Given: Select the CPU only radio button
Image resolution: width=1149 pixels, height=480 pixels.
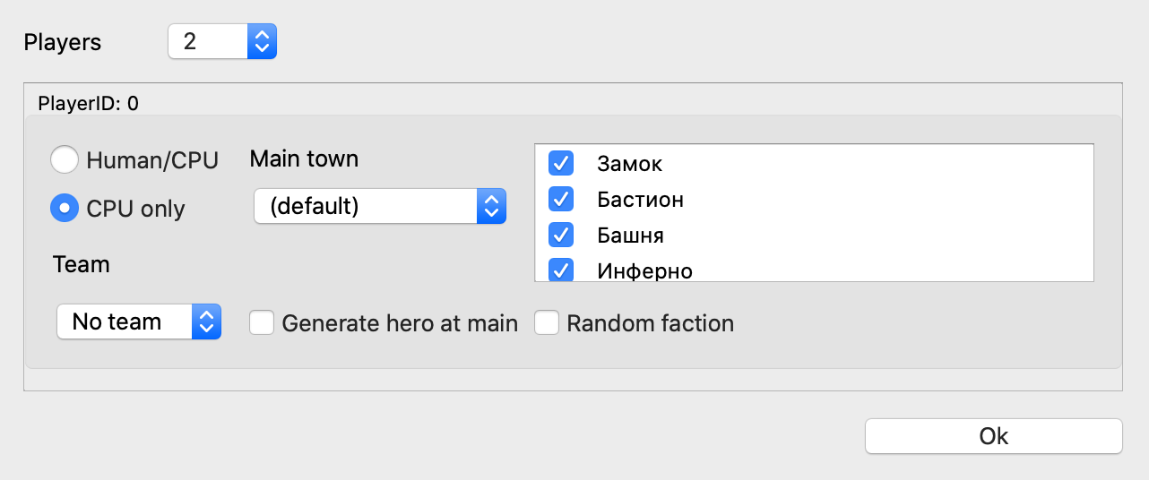Looking at the screenshot, I should tap(65, 208).
